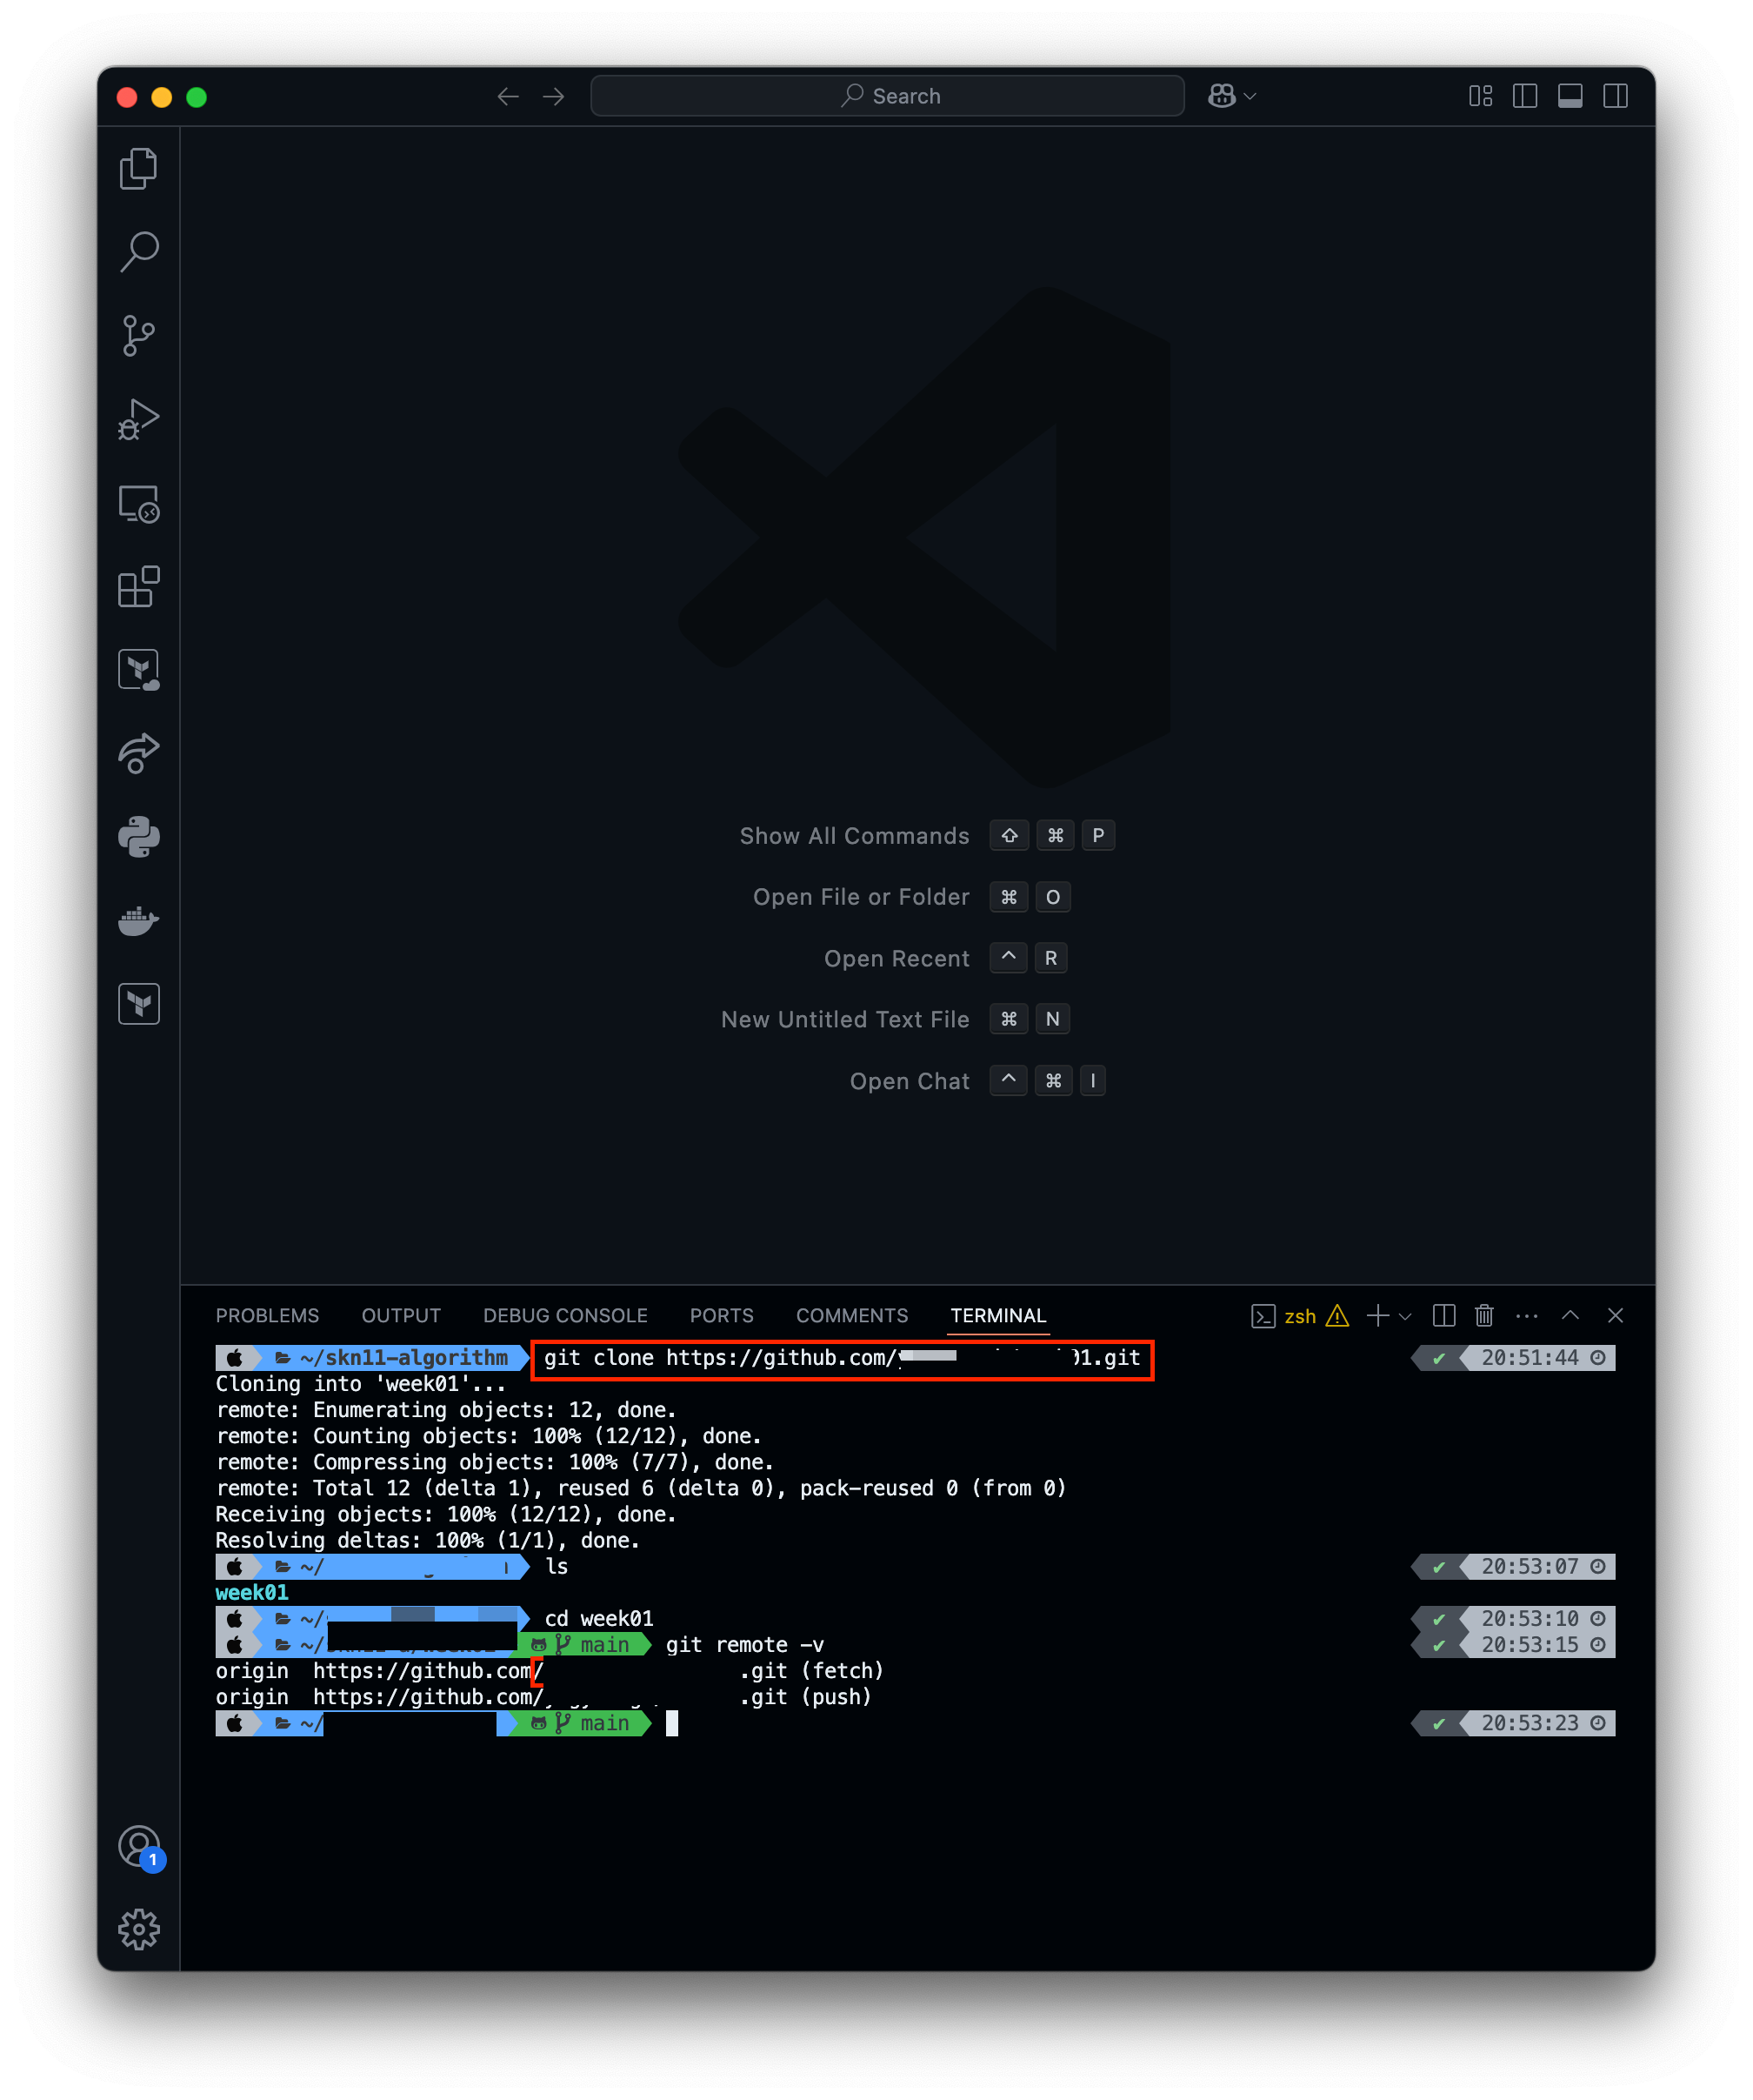This screenshot has height=2100, width=1753.
Task: Open the Source Control view
Action: pyautogui.click(x=138, y=335)
